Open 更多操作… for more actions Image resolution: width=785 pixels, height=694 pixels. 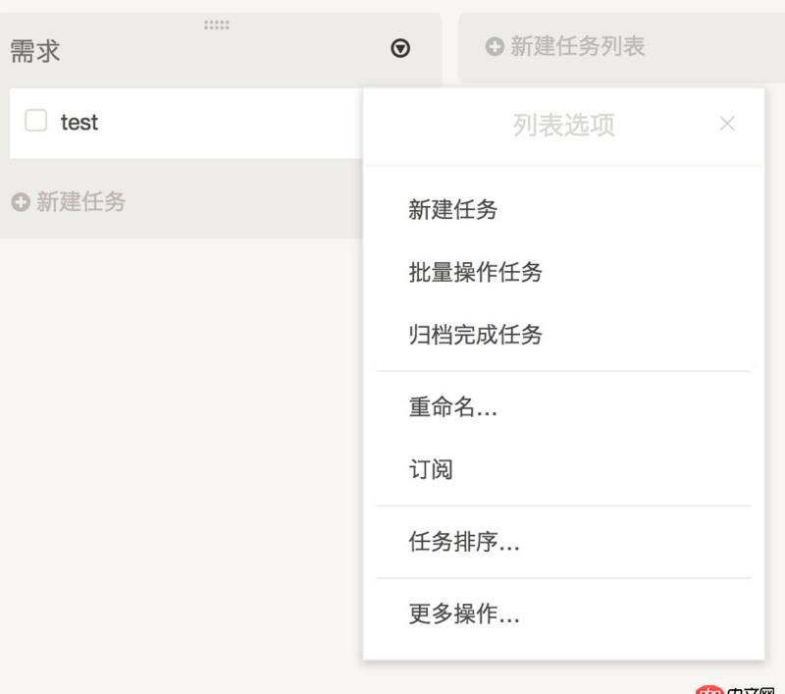pyautogui.click(x=463, y=614)
